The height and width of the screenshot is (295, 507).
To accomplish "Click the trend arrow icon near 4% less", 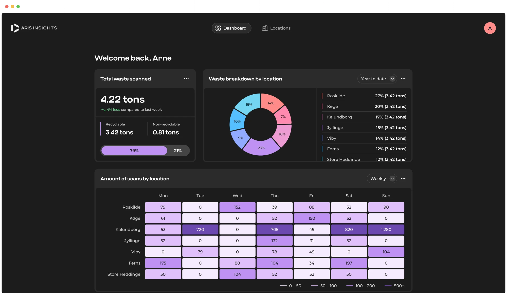I will (x=102, y=109).
